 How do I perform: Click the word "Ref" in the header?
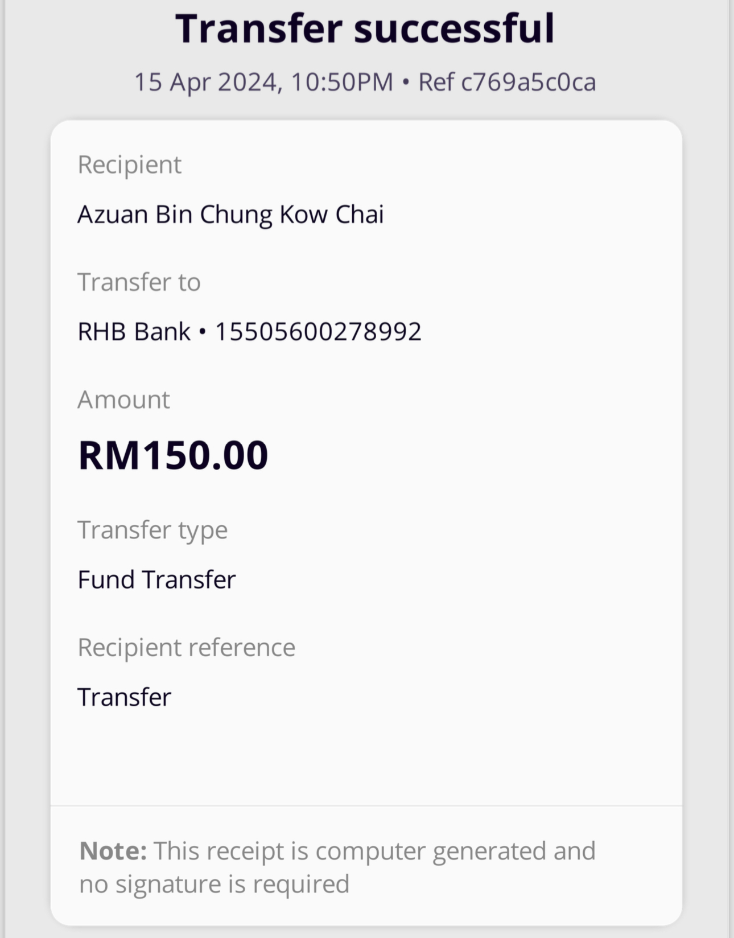pos(436,82)
